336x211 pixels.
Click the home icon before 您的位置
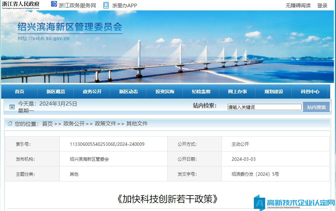10,123
